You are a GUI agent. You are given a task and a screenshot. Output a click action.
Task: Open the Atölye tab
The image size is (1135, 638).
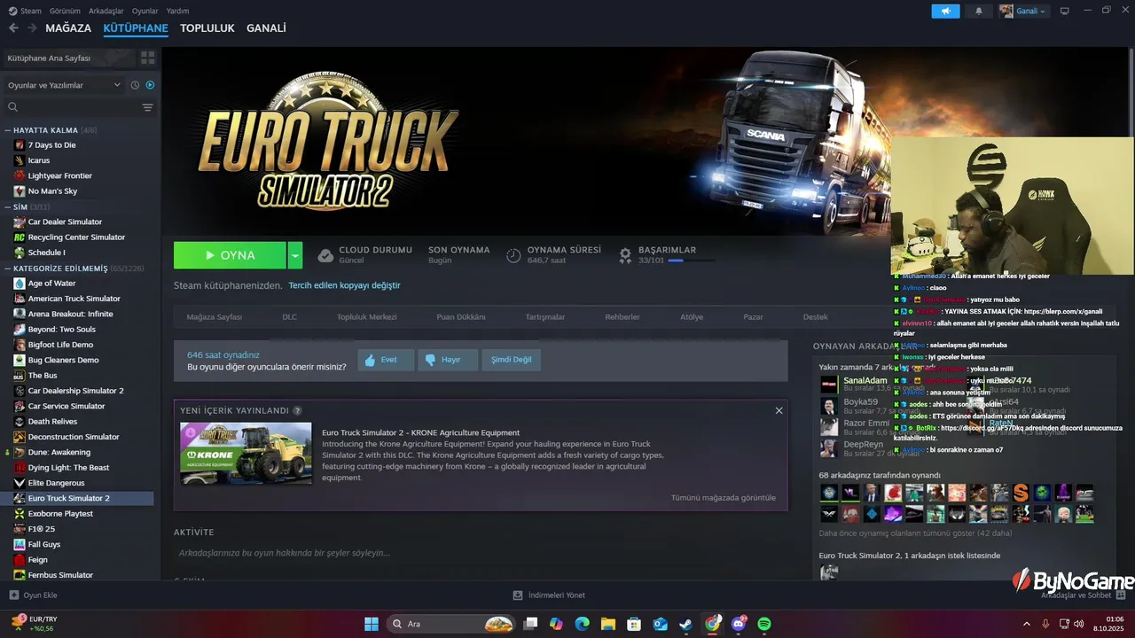pos(692,316)
